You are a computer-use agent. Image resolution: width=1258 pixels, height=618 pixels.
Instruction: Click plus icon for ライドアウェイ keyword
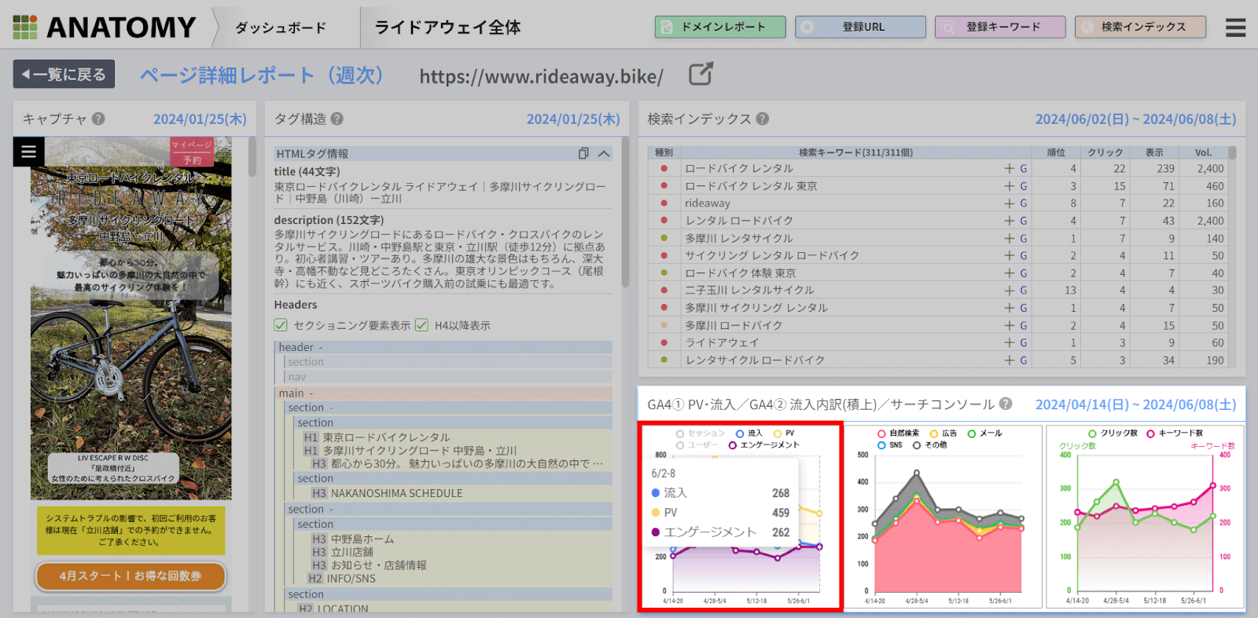click(1009, 342)
